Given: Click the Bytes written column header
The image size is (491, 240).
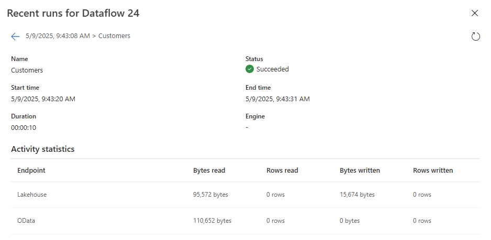Looking at the screenshot, I should [360, 171].
